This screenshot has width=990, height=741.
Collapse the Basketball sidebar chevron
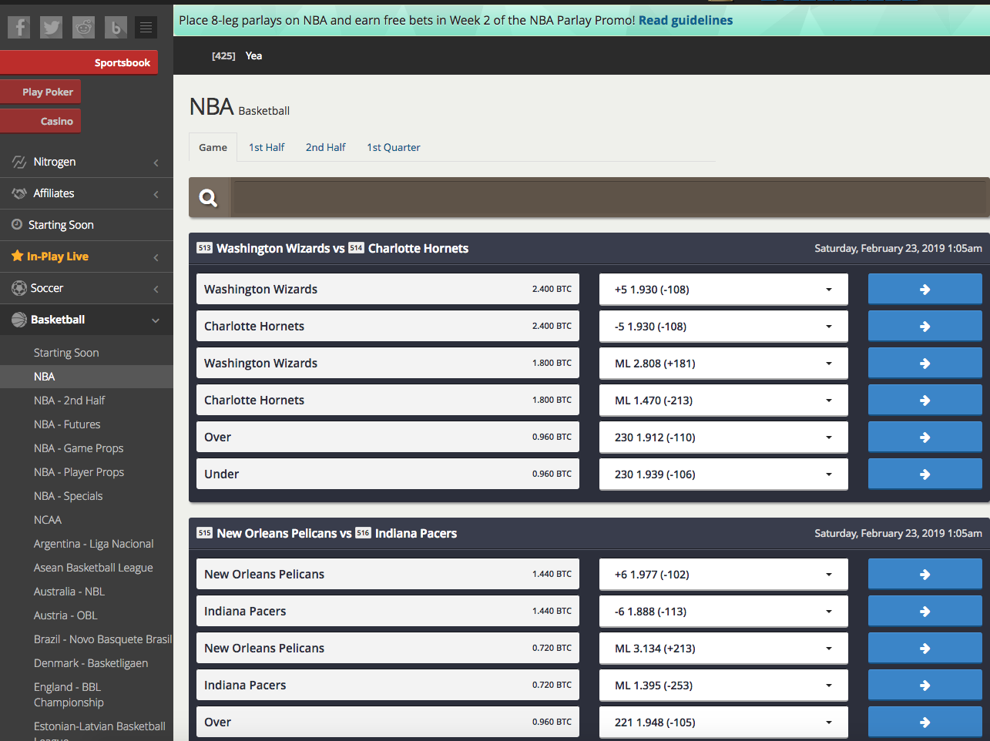point(156,320)
